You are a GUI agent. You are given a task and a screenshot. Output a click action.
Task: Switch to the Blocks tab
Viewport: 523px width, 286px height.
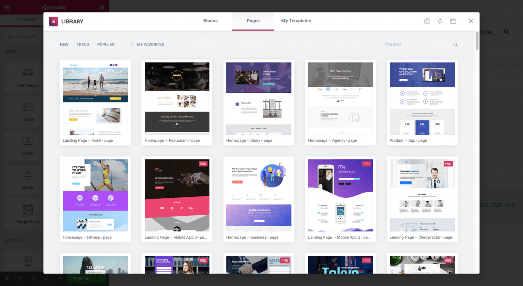[210, 21]
